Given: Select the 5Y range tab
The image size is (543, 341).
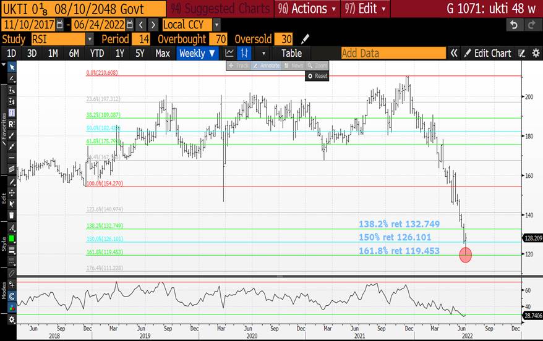Looking at the screenshot, I should [x=140, y=53].
